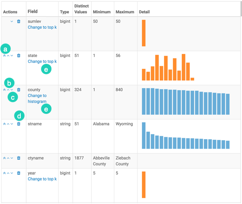Delete the sumlev field with trash icon
Viewport: 242px width, 204px height.
[19, 21]
